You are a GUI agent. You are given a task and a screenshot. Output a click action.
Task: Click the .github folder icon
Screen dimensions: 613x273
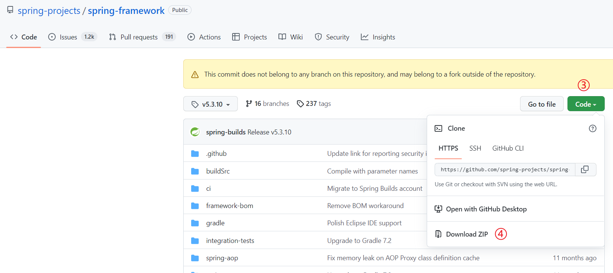pos(195,154)
